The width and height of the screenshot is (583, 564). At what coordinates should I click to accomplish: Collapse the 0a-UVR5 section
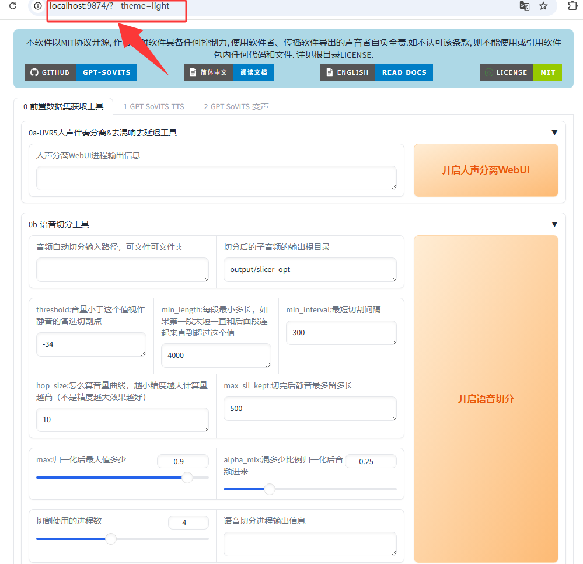[x=554, y=133]
